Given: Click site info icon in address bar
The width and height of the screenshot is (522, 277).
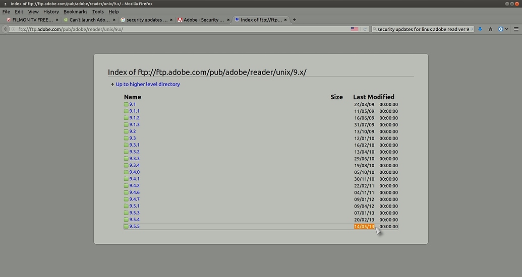Looking at the screenshot, I should [13, 29].
